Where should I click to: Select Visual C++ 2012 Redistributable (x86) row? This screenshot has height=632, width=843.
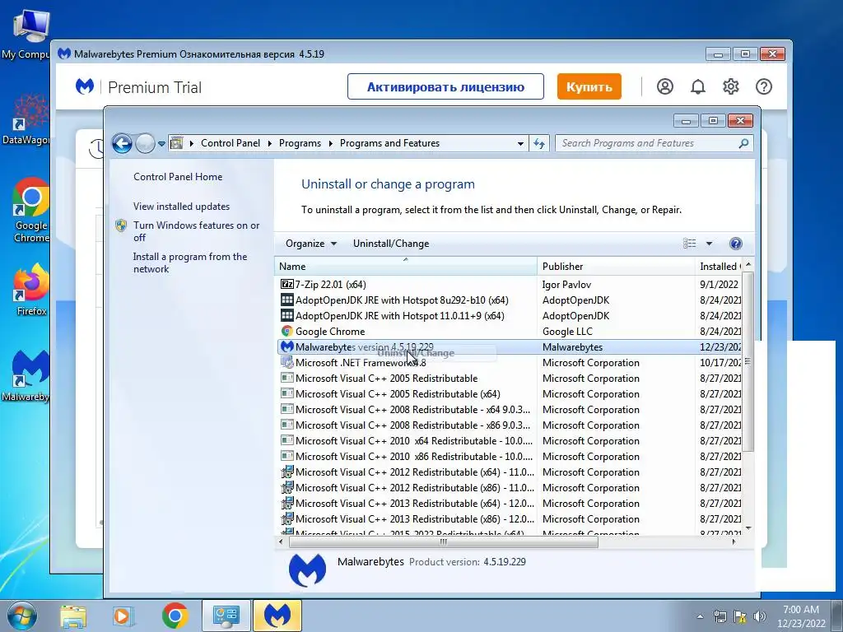point(509,487)
